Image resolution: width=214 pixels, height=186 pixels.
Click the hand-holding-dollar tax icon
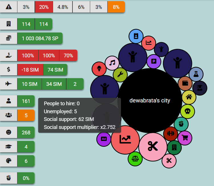pyautogui.click(x=9, y=55)
